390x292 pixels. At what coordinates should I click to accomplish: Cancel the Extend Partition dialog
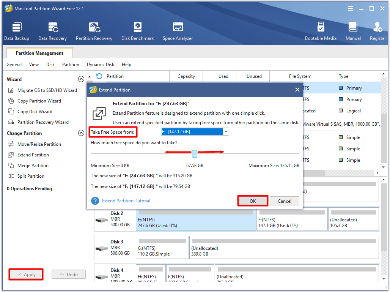(x=284, y=201)
